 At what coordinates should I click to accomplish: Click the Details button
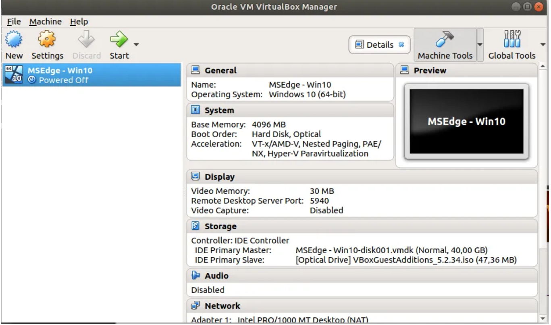pos(379,45)
